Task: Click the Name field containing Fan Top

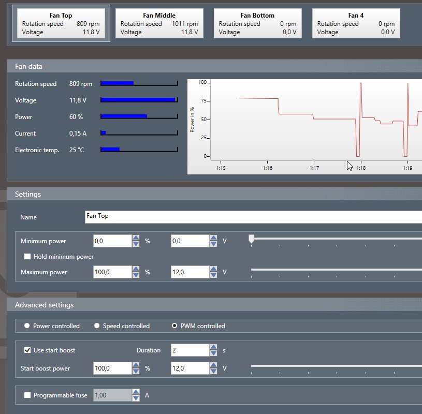Action: pos(253,217)
